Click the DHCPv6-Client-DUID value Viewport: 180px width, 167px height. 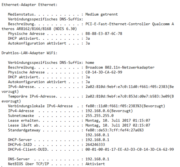pos(130,149)
